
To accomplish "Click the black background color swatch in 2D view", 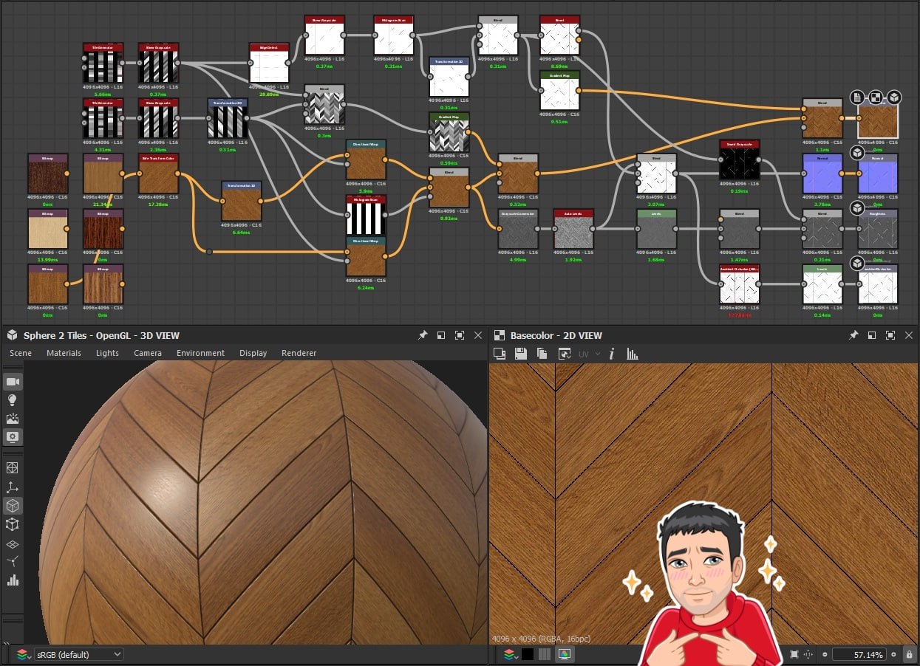I will [x=528, y=654].
